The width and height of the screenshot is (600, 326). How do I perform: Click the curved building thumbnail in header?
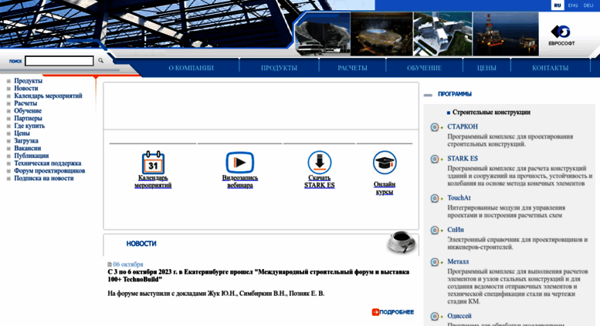(x=323, y=34)
